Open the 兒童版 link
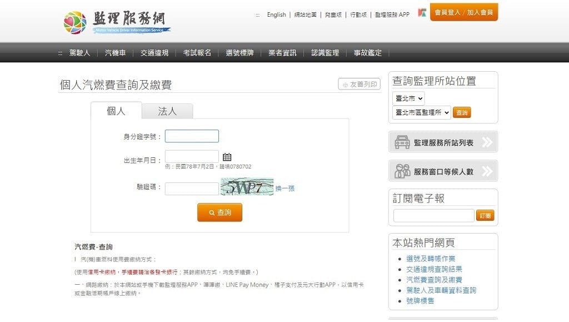The width and height of the screenshot is (569, 322). pyautogui.click(x=333, y=14)
